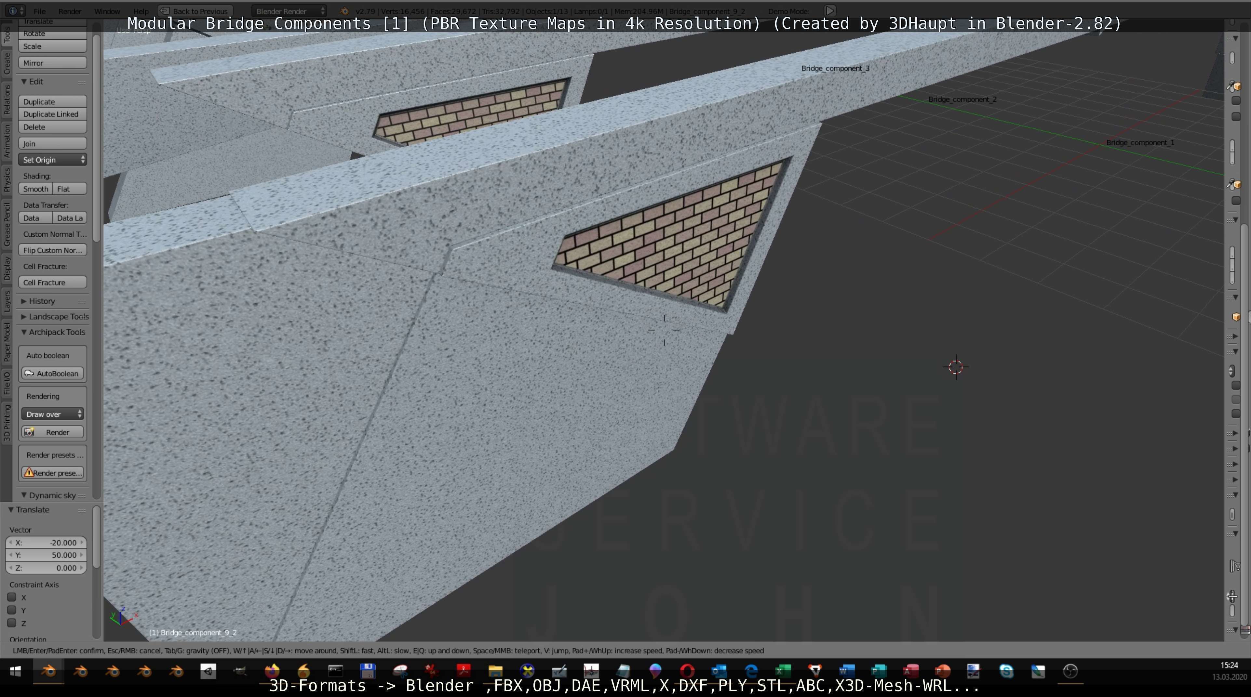This screenshot has height=697, width=1251.
Task: Open Opera browser from the taskbar
Action: pos(687,671)
